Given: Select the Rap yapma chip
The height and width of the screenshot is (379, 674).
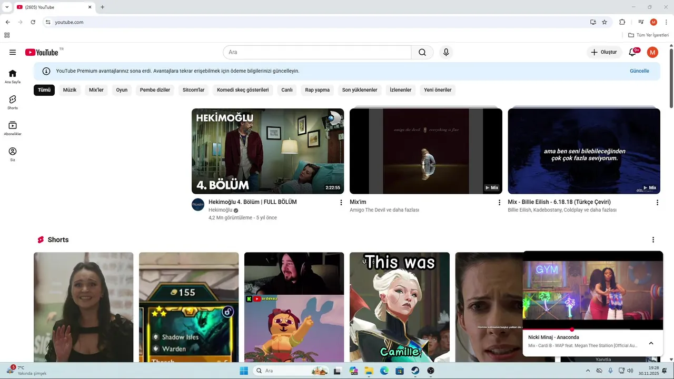Looking at the screenshot, I should [318, 90].
